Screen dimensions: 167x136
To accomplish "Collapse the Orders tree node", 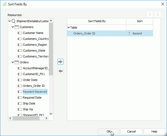I will [13, 62].
